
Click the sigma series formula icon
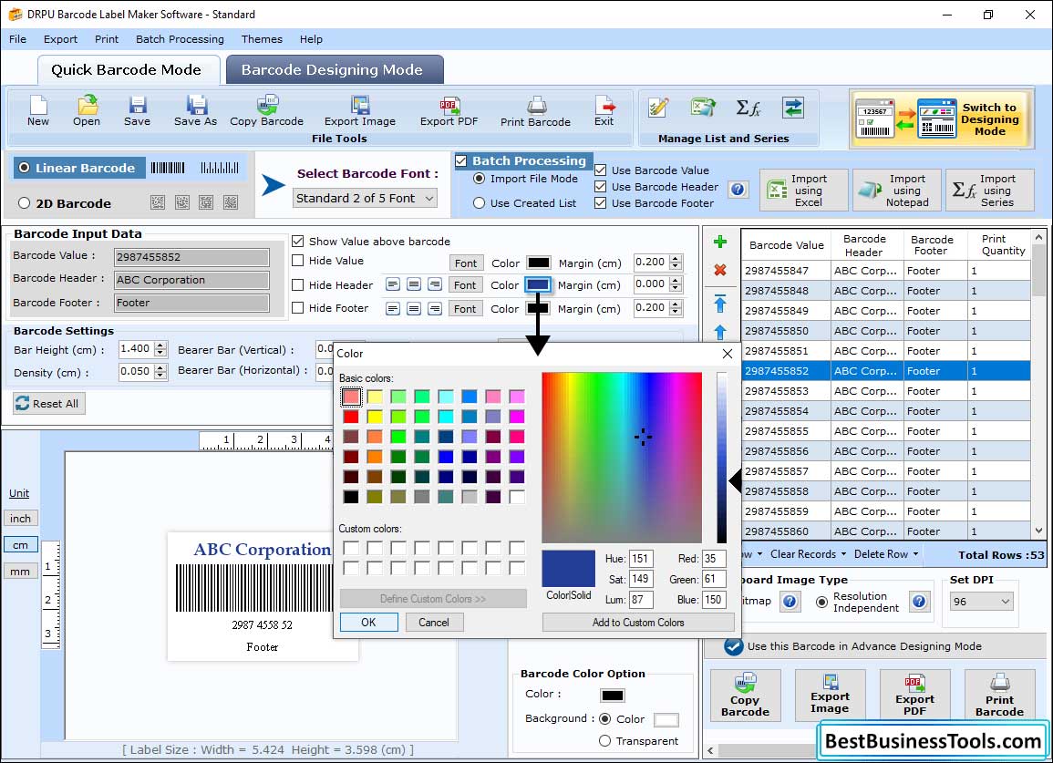click(748, 108)
